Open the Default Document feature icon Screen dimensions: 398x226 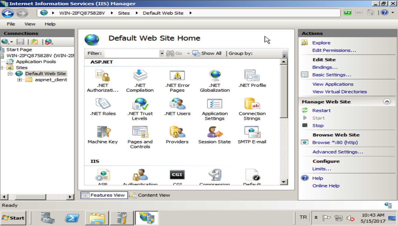click(252, 177)
